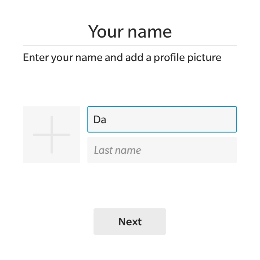Tap the gray cross in the picture box
Image resolution: width=260 pixels, height=260 pixels.
pyautogui.click(x=52, y=135)
